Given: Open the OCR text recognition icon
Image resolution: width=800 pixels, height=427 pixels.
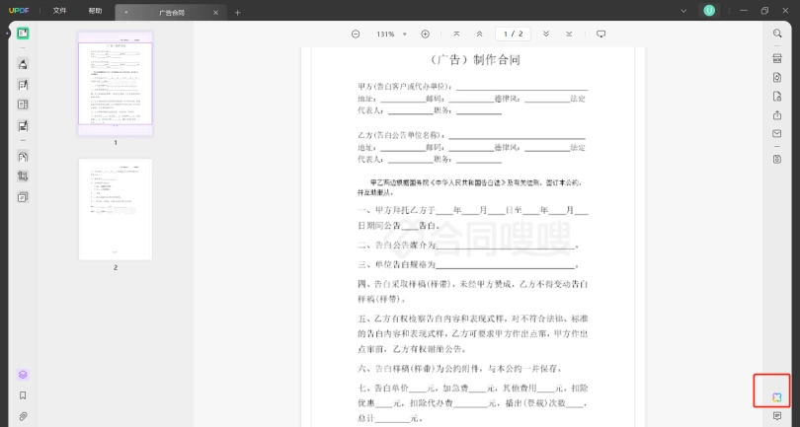Looking at the screenshot, I should click(x=777, y=58).
